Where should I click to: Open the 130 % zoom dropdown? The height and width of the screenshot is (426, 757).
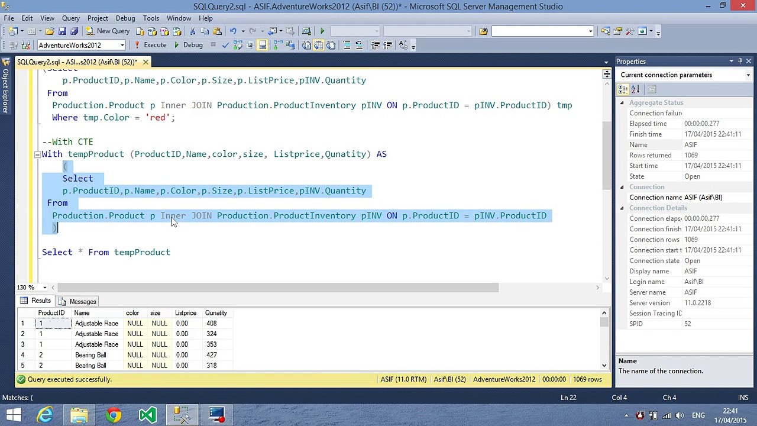tap(44, 288)
